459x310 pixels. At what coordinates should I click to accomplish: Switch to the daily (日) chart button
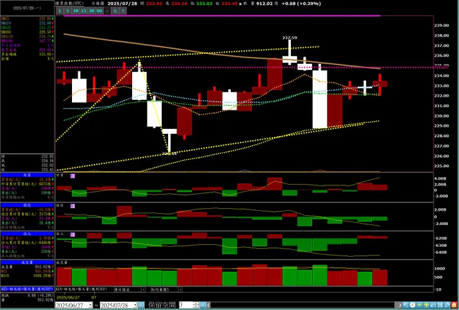[x=107, y=11]
